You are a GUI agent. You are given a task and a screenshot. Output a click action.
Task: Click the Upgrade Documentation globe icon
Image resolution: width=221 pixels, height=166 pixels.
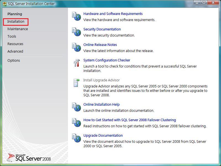tap(77, 138)
